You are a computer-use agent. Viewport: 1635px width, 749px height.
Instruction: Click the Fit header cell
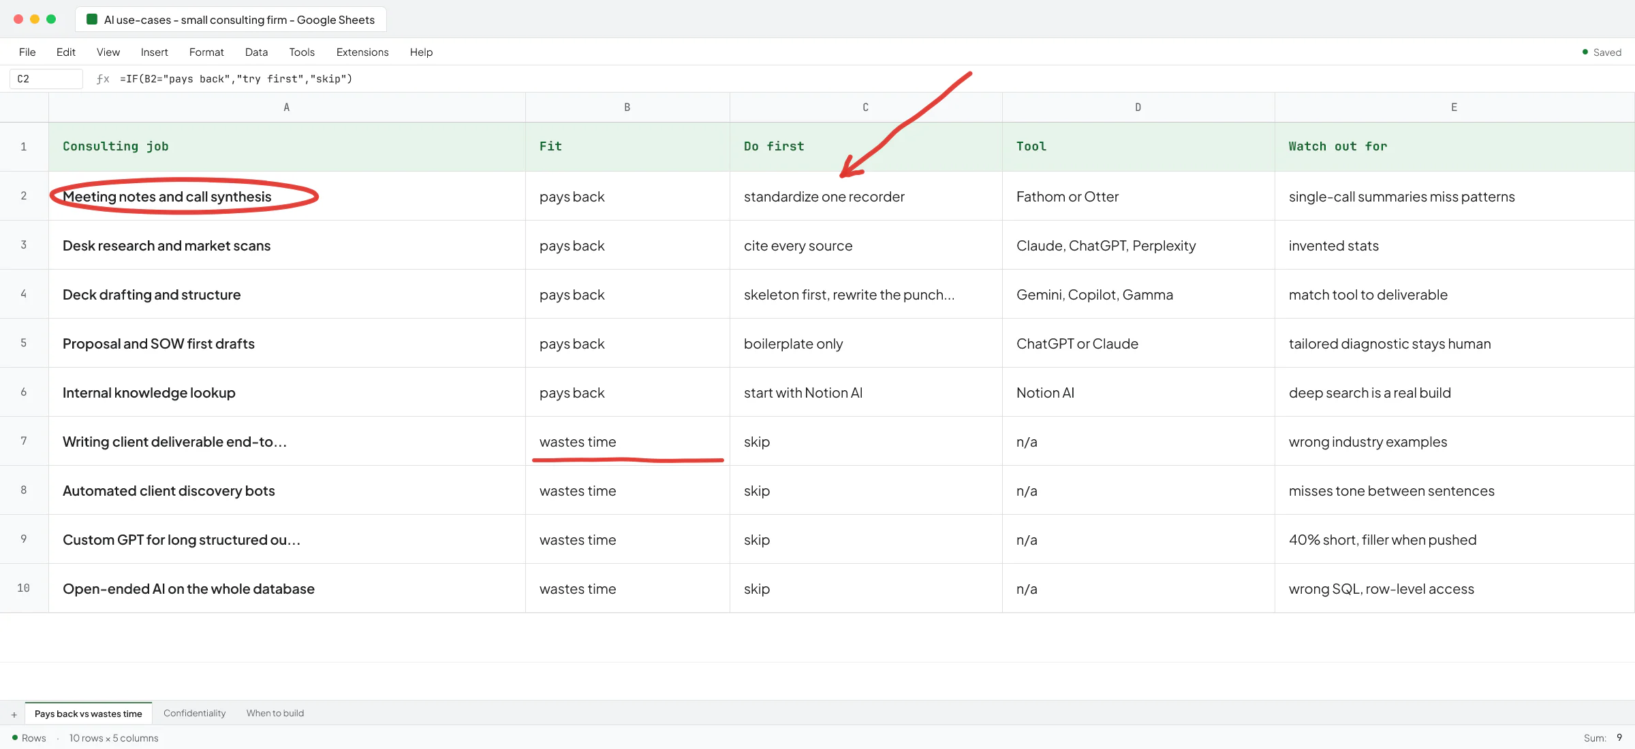[x=627, y=146]
